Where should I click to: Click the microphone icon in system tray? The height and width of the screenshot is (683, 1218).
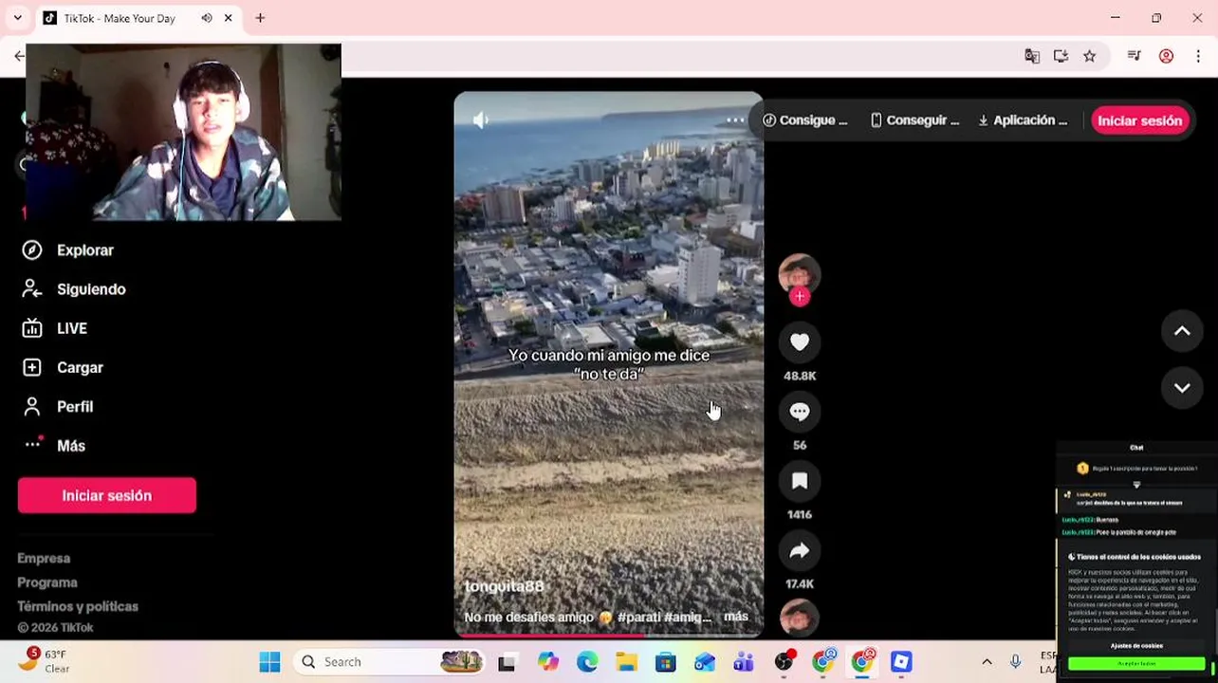1015,662
